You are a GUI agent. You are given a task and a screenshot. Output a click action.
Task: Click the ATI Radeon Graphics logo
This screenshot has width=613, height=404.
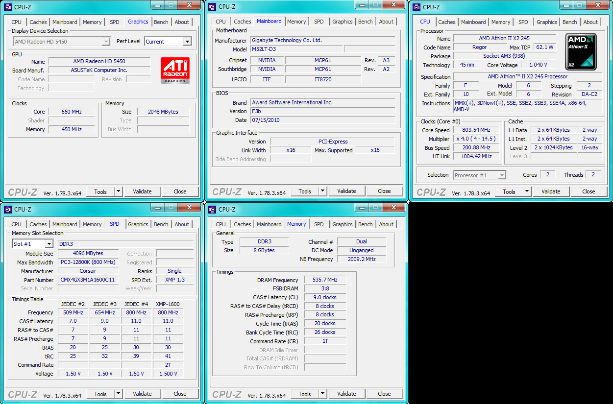[x=175, y=71]
